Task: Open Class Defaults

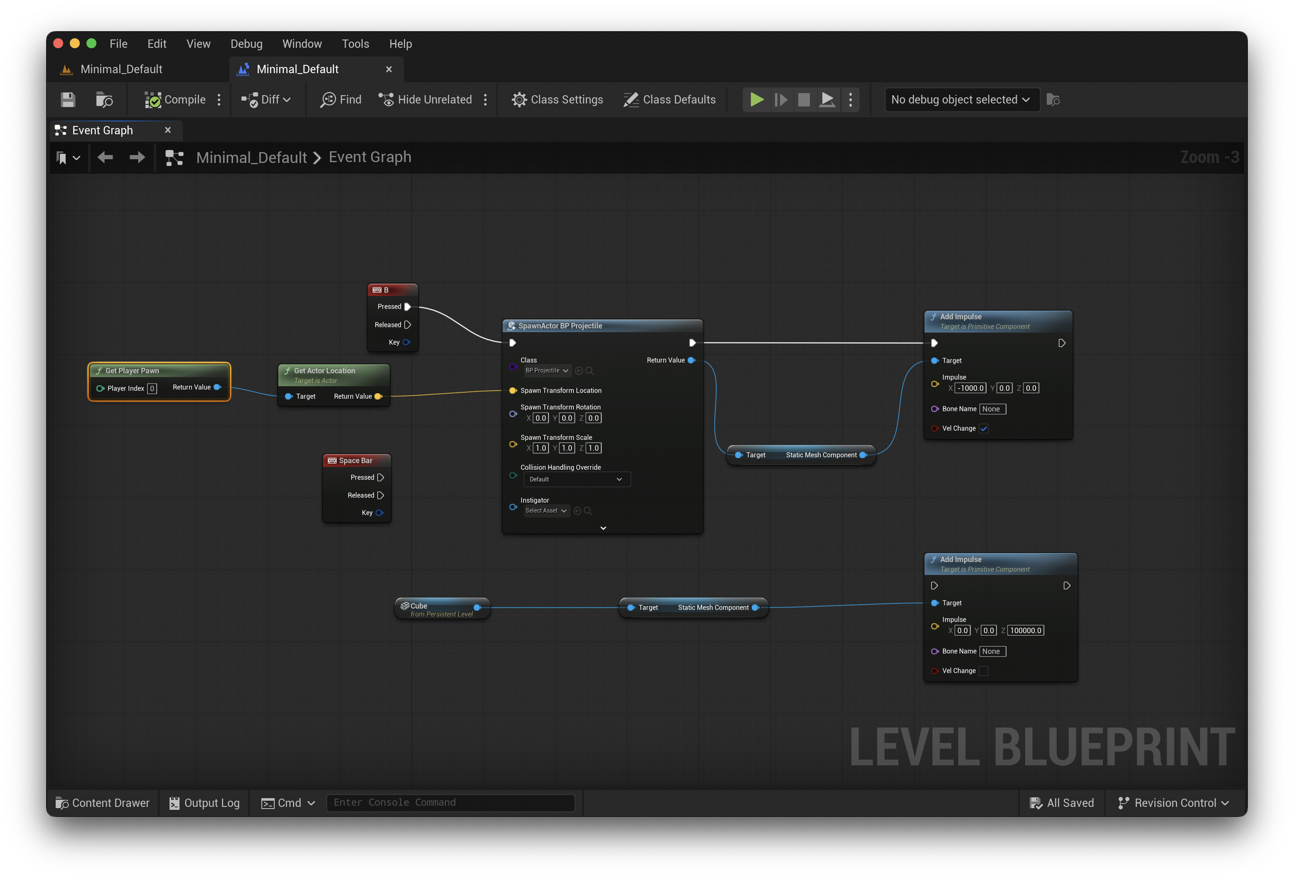Action: tap(669, 100)
